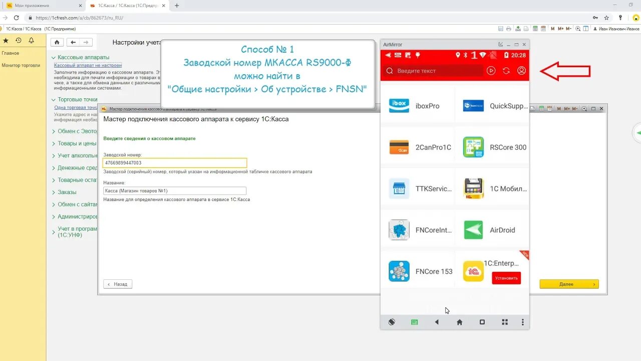Open a new browser tab
641x361 pixels.
coord(176,6)
